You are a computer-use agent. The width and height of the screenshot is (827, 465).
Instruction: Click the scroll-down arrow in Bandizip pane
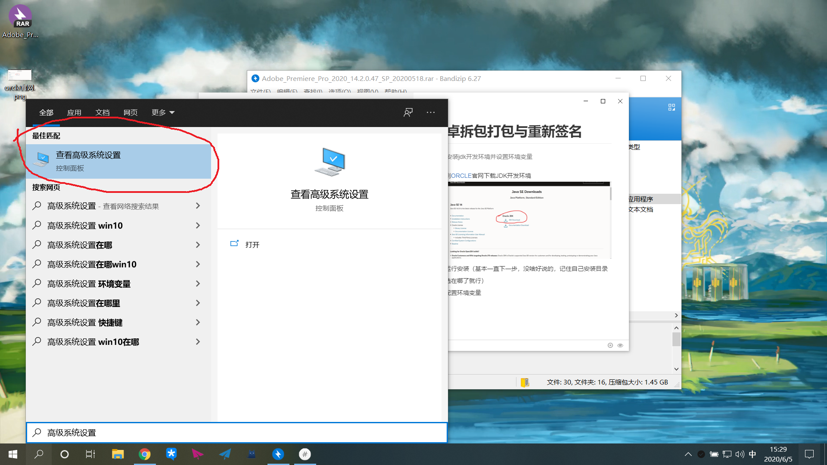click(676, 369)
